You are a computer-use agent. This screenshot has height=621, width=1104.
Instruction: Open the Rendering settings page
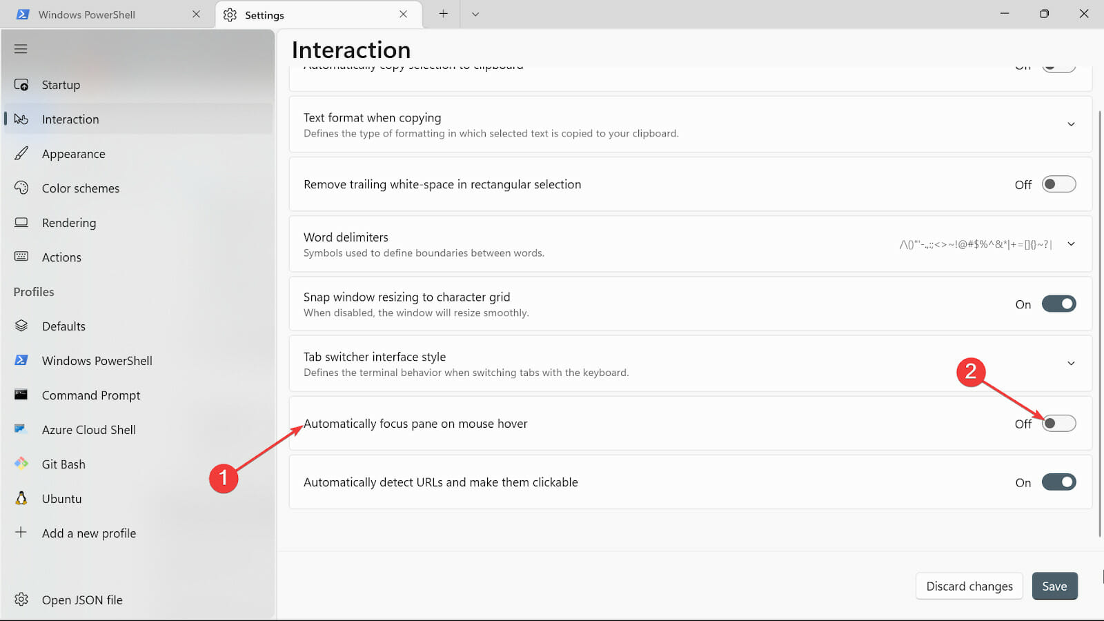(x=138, y=223)
